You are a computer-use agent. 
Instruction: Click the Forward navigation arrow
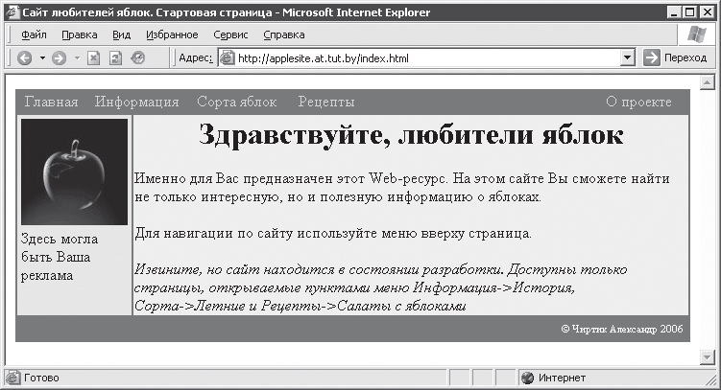[60, 58]
